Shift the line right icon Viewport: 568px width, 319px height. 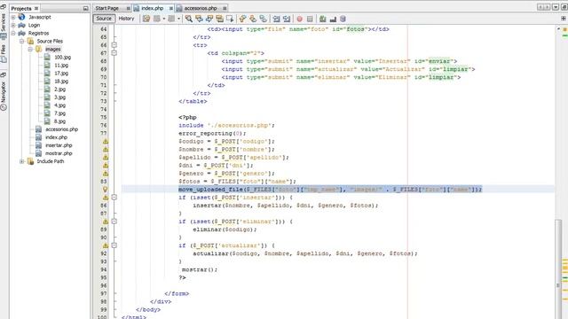click(287, 19)
